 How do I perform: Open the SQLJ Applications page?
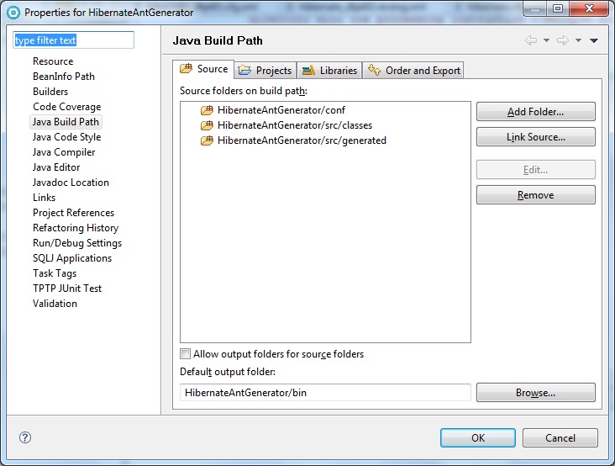point(72,258)
